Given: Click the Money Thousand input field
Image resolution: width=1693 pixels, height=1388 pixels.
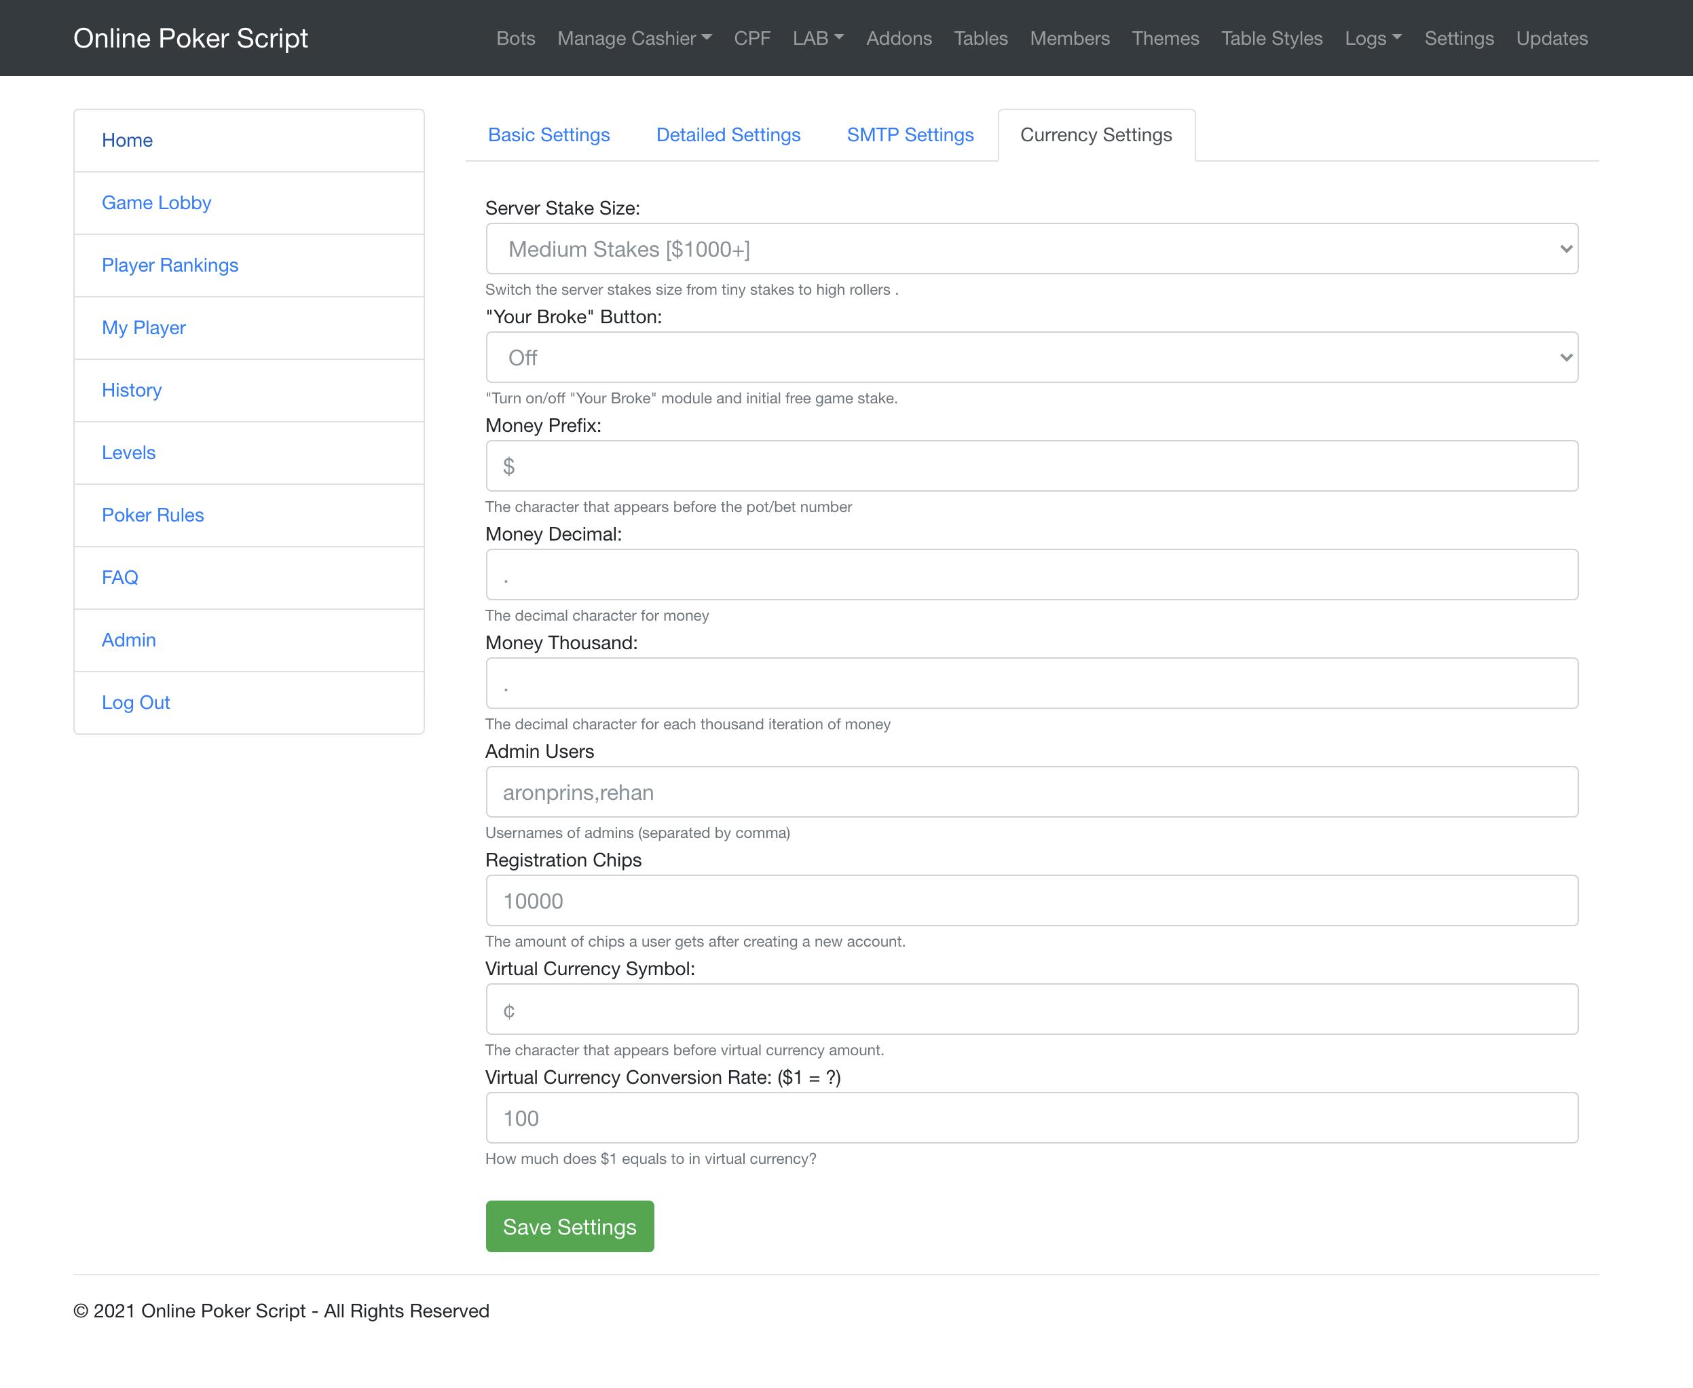Looking at the screenshot, I should point(1031,684).
